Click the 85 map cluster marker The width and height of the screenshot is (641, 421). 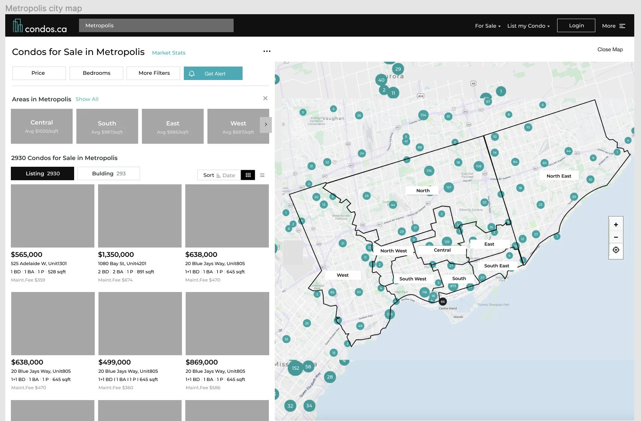332,292
